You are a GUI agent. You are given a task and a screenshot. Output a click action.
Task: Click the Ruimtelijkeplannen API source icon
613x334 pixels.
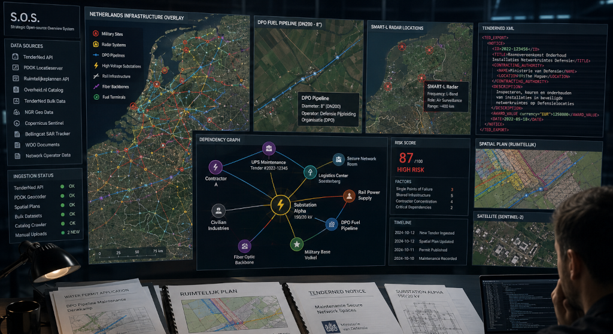16,78
